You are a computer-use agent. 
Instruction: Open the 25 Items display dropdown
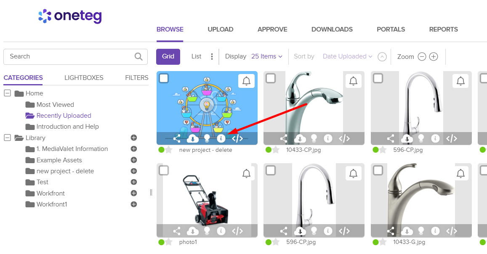point(267,56)
